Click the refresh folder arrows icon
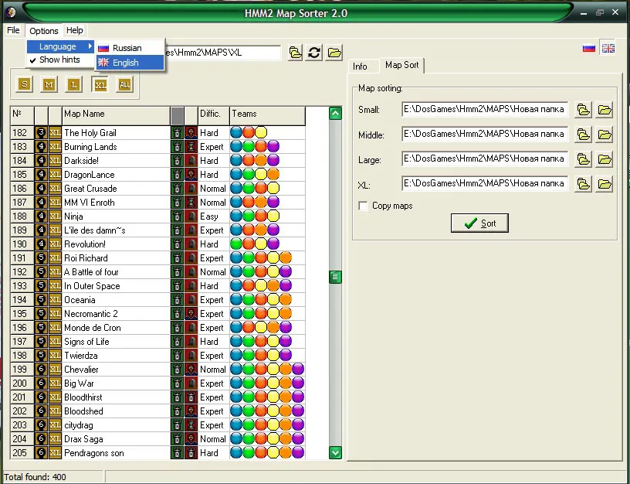 [x=314, y=53]
